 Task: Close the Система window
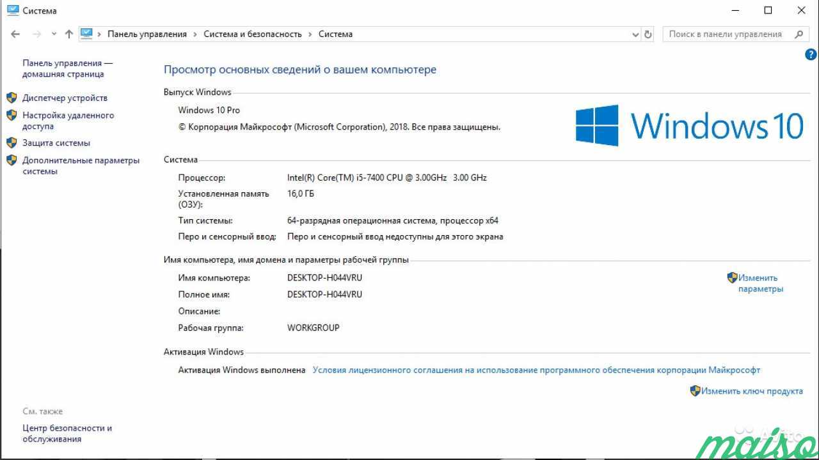pyautogui.click(x=802, y=10)
